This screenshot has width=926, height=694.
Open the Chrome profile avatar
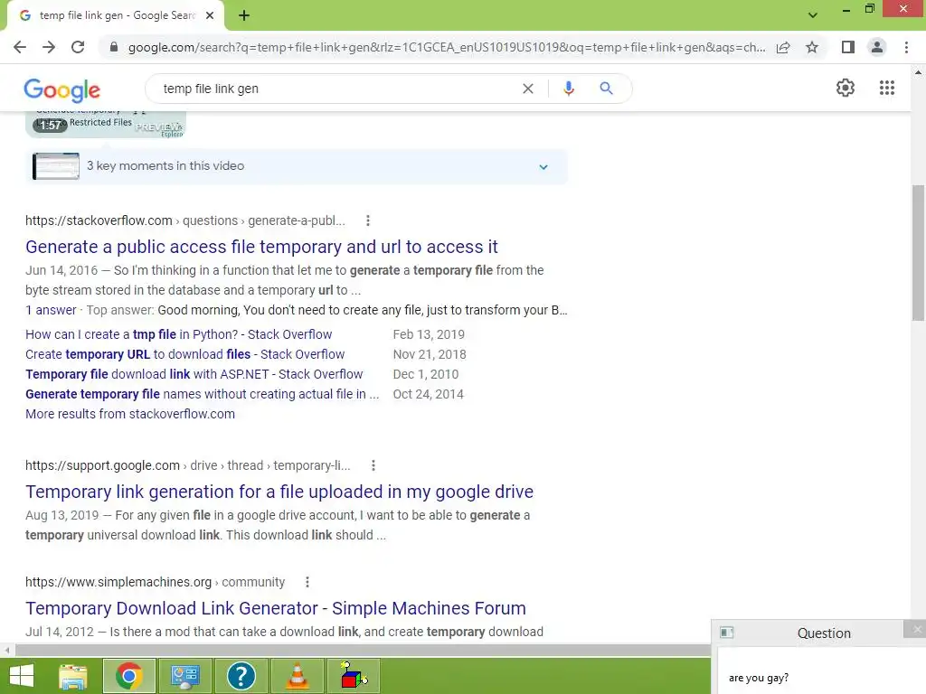coord(877,47)
